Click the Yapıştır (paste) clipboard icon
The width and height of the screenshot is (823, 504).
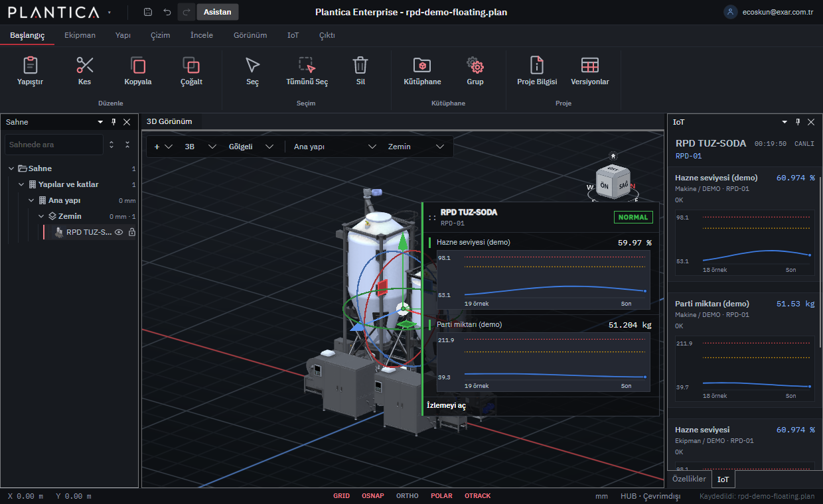[x=30, y=65]
